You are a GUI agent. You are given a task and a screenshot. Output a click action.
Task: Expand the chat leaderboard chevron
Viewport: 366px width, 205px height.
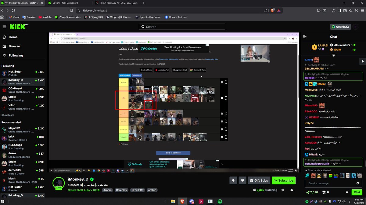(334, 55)
